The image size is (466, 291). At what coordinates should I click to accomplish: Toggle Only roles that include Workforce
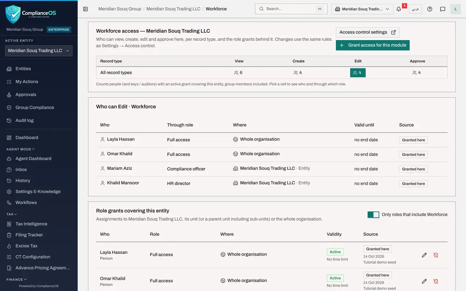[x=374, y=215]
